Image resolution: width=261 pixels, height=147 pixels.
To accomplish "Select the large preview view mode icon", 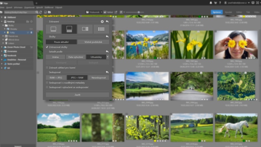I will tap(53, 29).
